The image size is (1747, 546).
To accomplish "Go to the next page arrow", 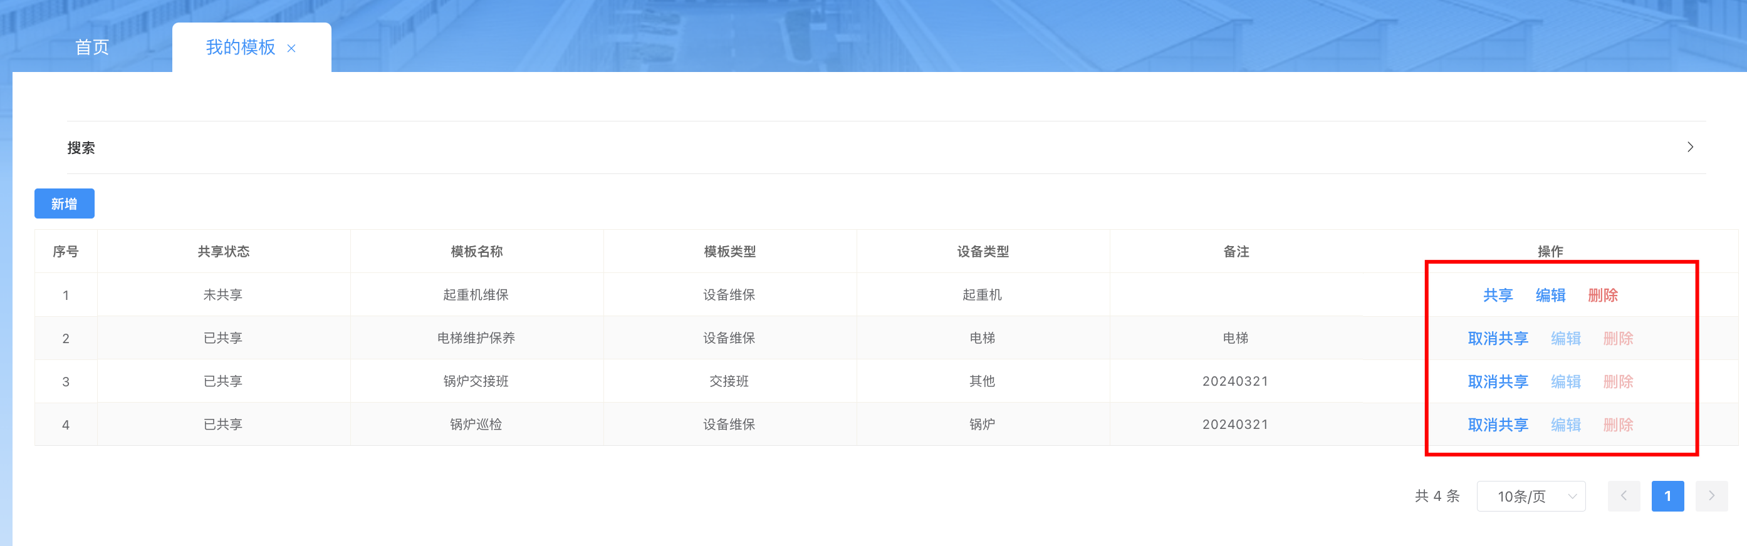I will [1711, 497].
